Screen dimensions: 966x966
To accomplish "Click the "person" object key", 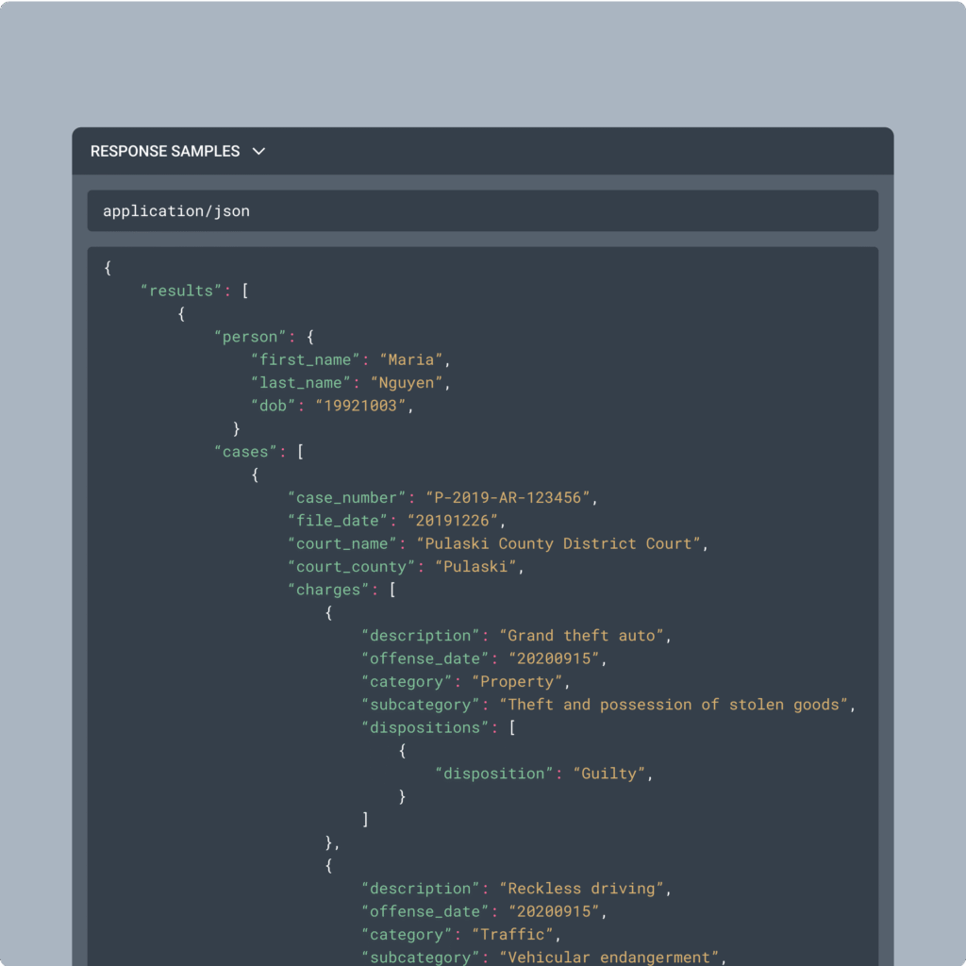I will pos(250,337).
